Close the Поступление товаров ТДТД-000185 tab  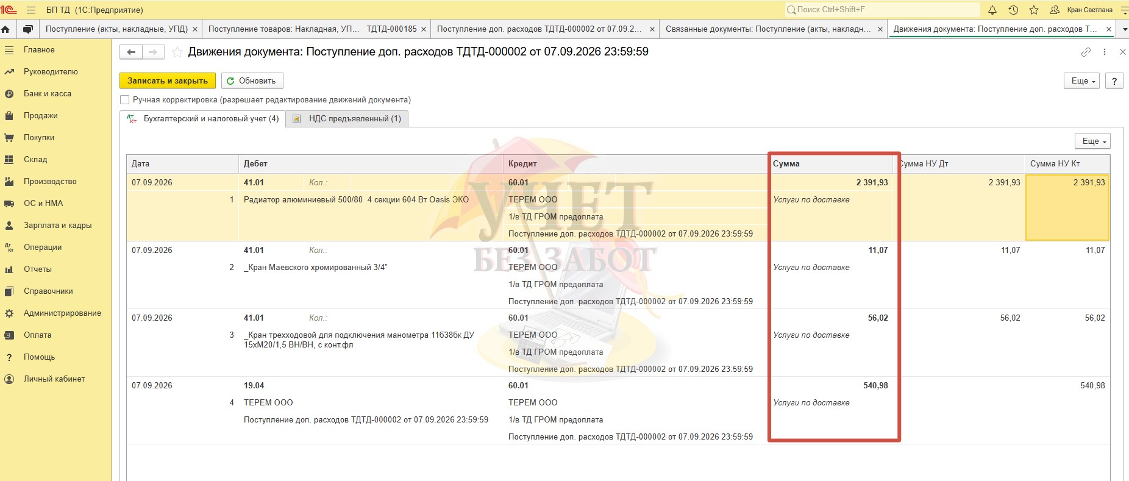pyautogui.click(x=424, y=29)
